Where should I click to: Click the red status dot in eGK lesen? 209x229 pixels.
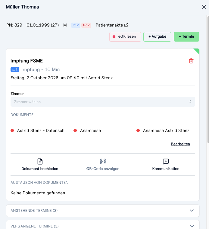coord(114,37)
